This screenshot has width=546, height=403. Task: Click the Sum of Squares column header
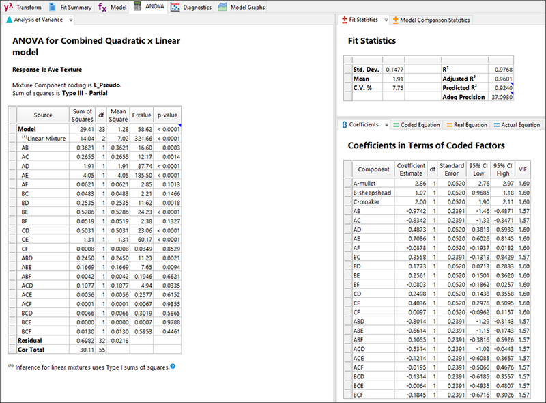point(83,115)
